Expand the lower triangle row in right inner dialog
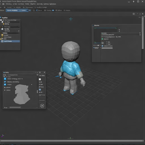The width and height of the screenshot is (145, 145). [107, 44]
